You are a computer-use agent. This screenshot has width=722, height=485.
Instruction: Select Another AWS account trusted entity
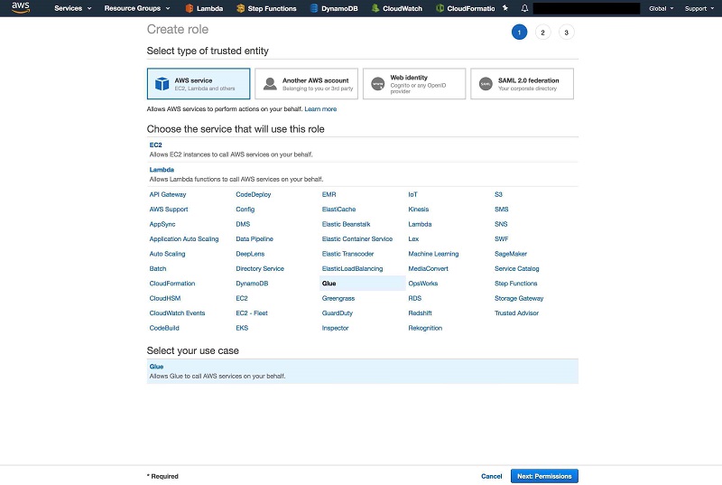(306, 84)
